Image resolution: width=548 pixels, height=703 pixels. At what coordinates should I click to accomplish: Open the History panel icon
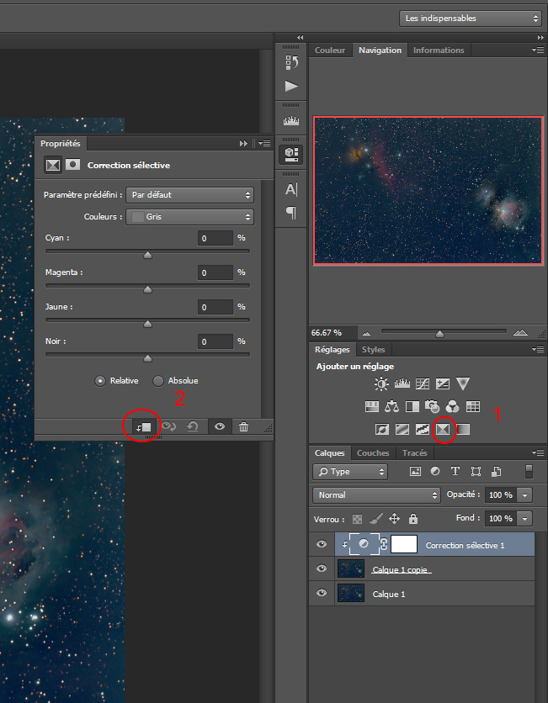click(291, 62)
